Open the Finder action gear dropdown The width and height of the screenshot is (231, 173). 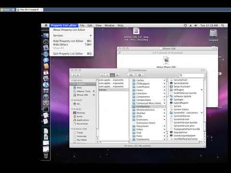coord(141,75)
